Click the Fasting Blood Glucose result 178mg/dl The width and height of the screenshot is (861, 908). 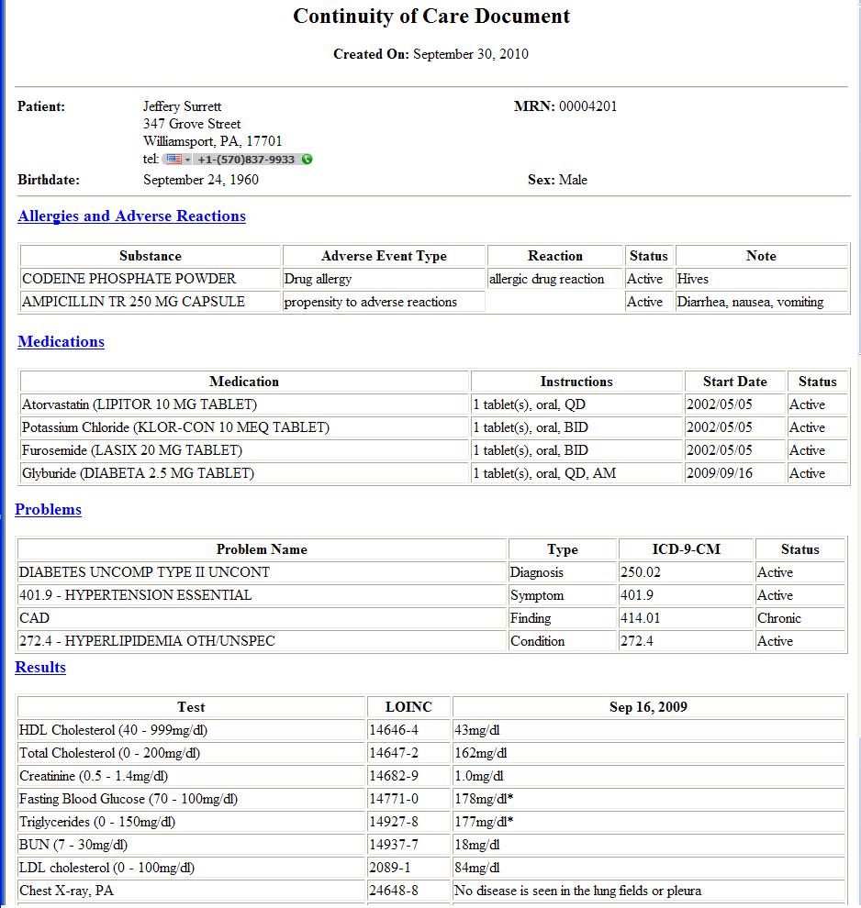pos(484,799)
